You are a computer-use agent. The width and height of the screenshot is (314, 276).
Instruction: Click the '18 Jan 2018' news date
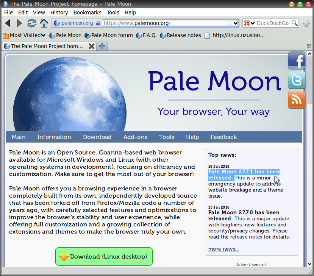(219, 166)
